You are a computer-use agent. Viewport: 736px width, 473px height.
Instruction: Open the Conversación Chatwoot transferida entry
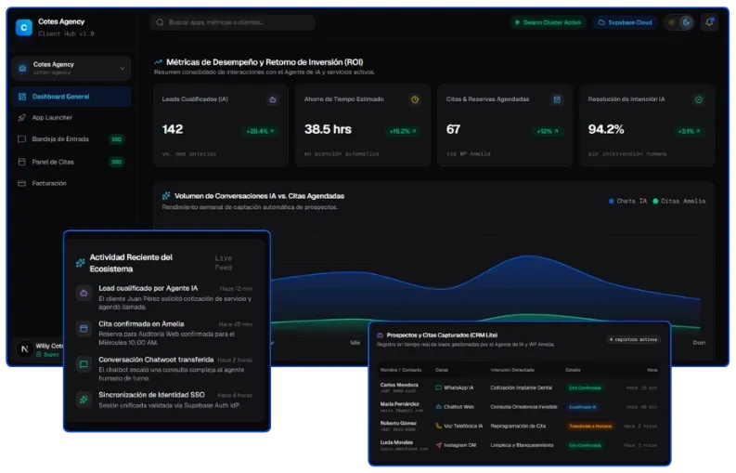pyautogui.click(x=165, y=369)
